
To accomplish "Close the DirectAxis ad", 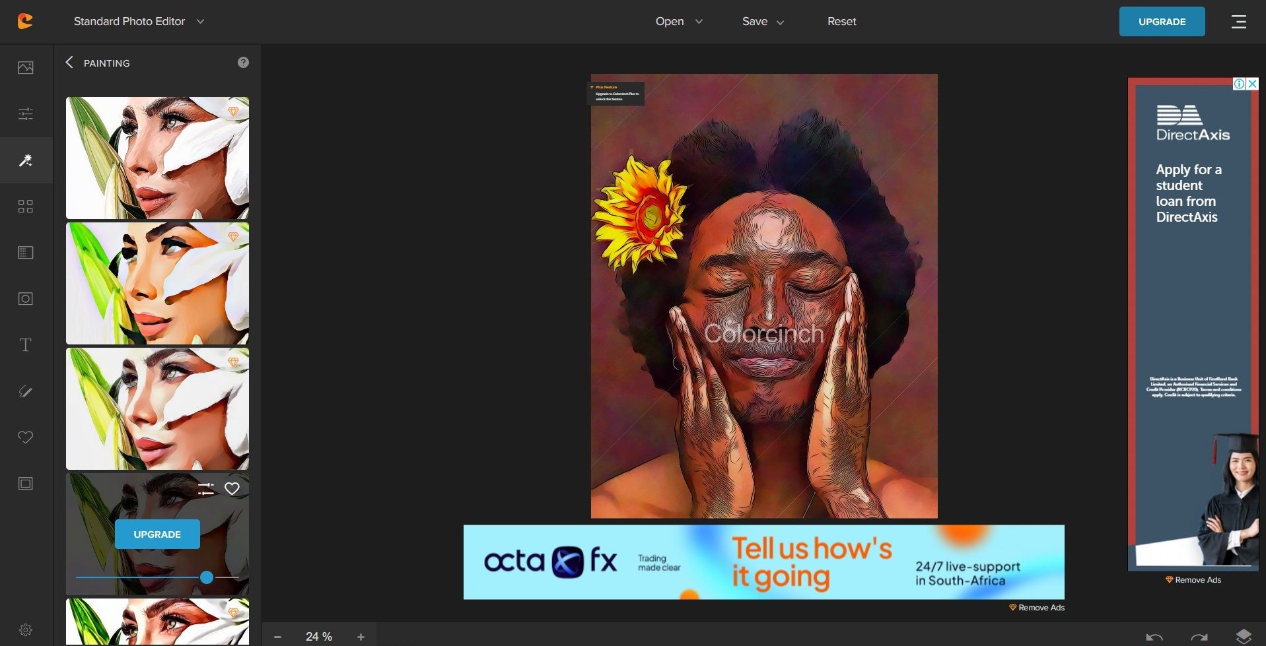I will point(1252,84).
